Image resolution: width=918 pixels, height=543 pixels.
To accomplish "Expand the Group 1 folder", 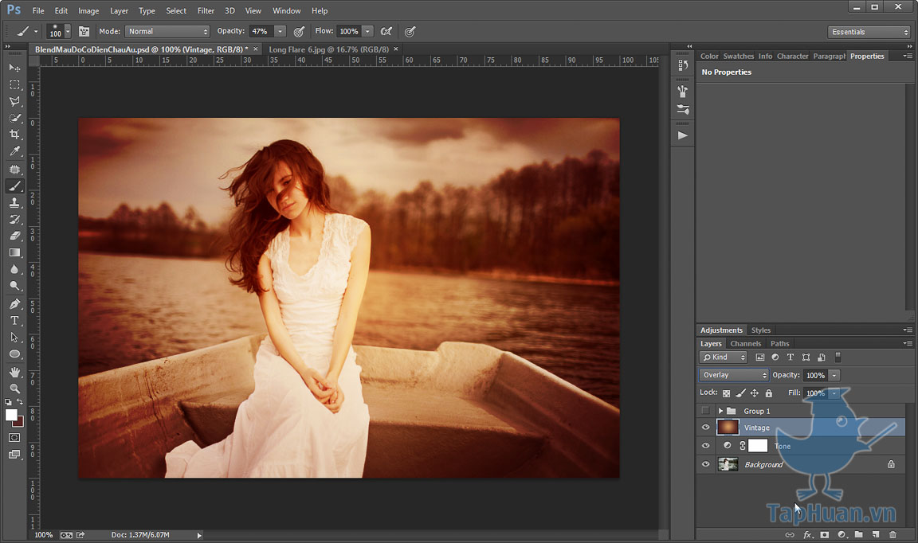I will coord(720,411).
